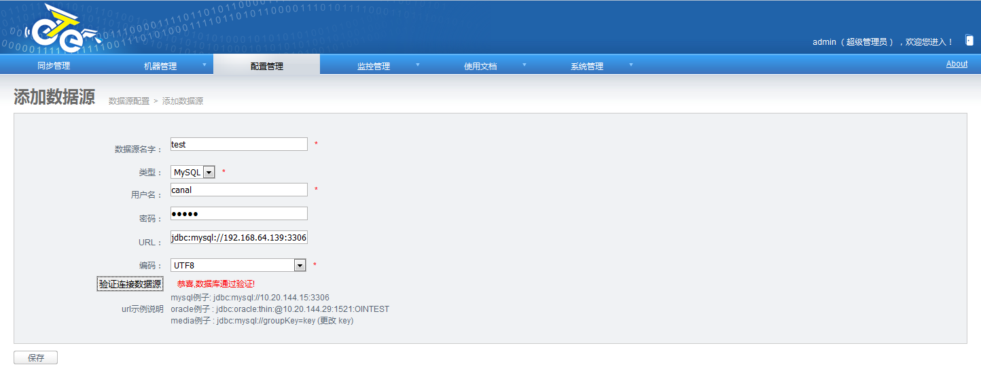The image size is (981, 367).
Task: Click the 保存 button
Action: click(x=36, y=357)
